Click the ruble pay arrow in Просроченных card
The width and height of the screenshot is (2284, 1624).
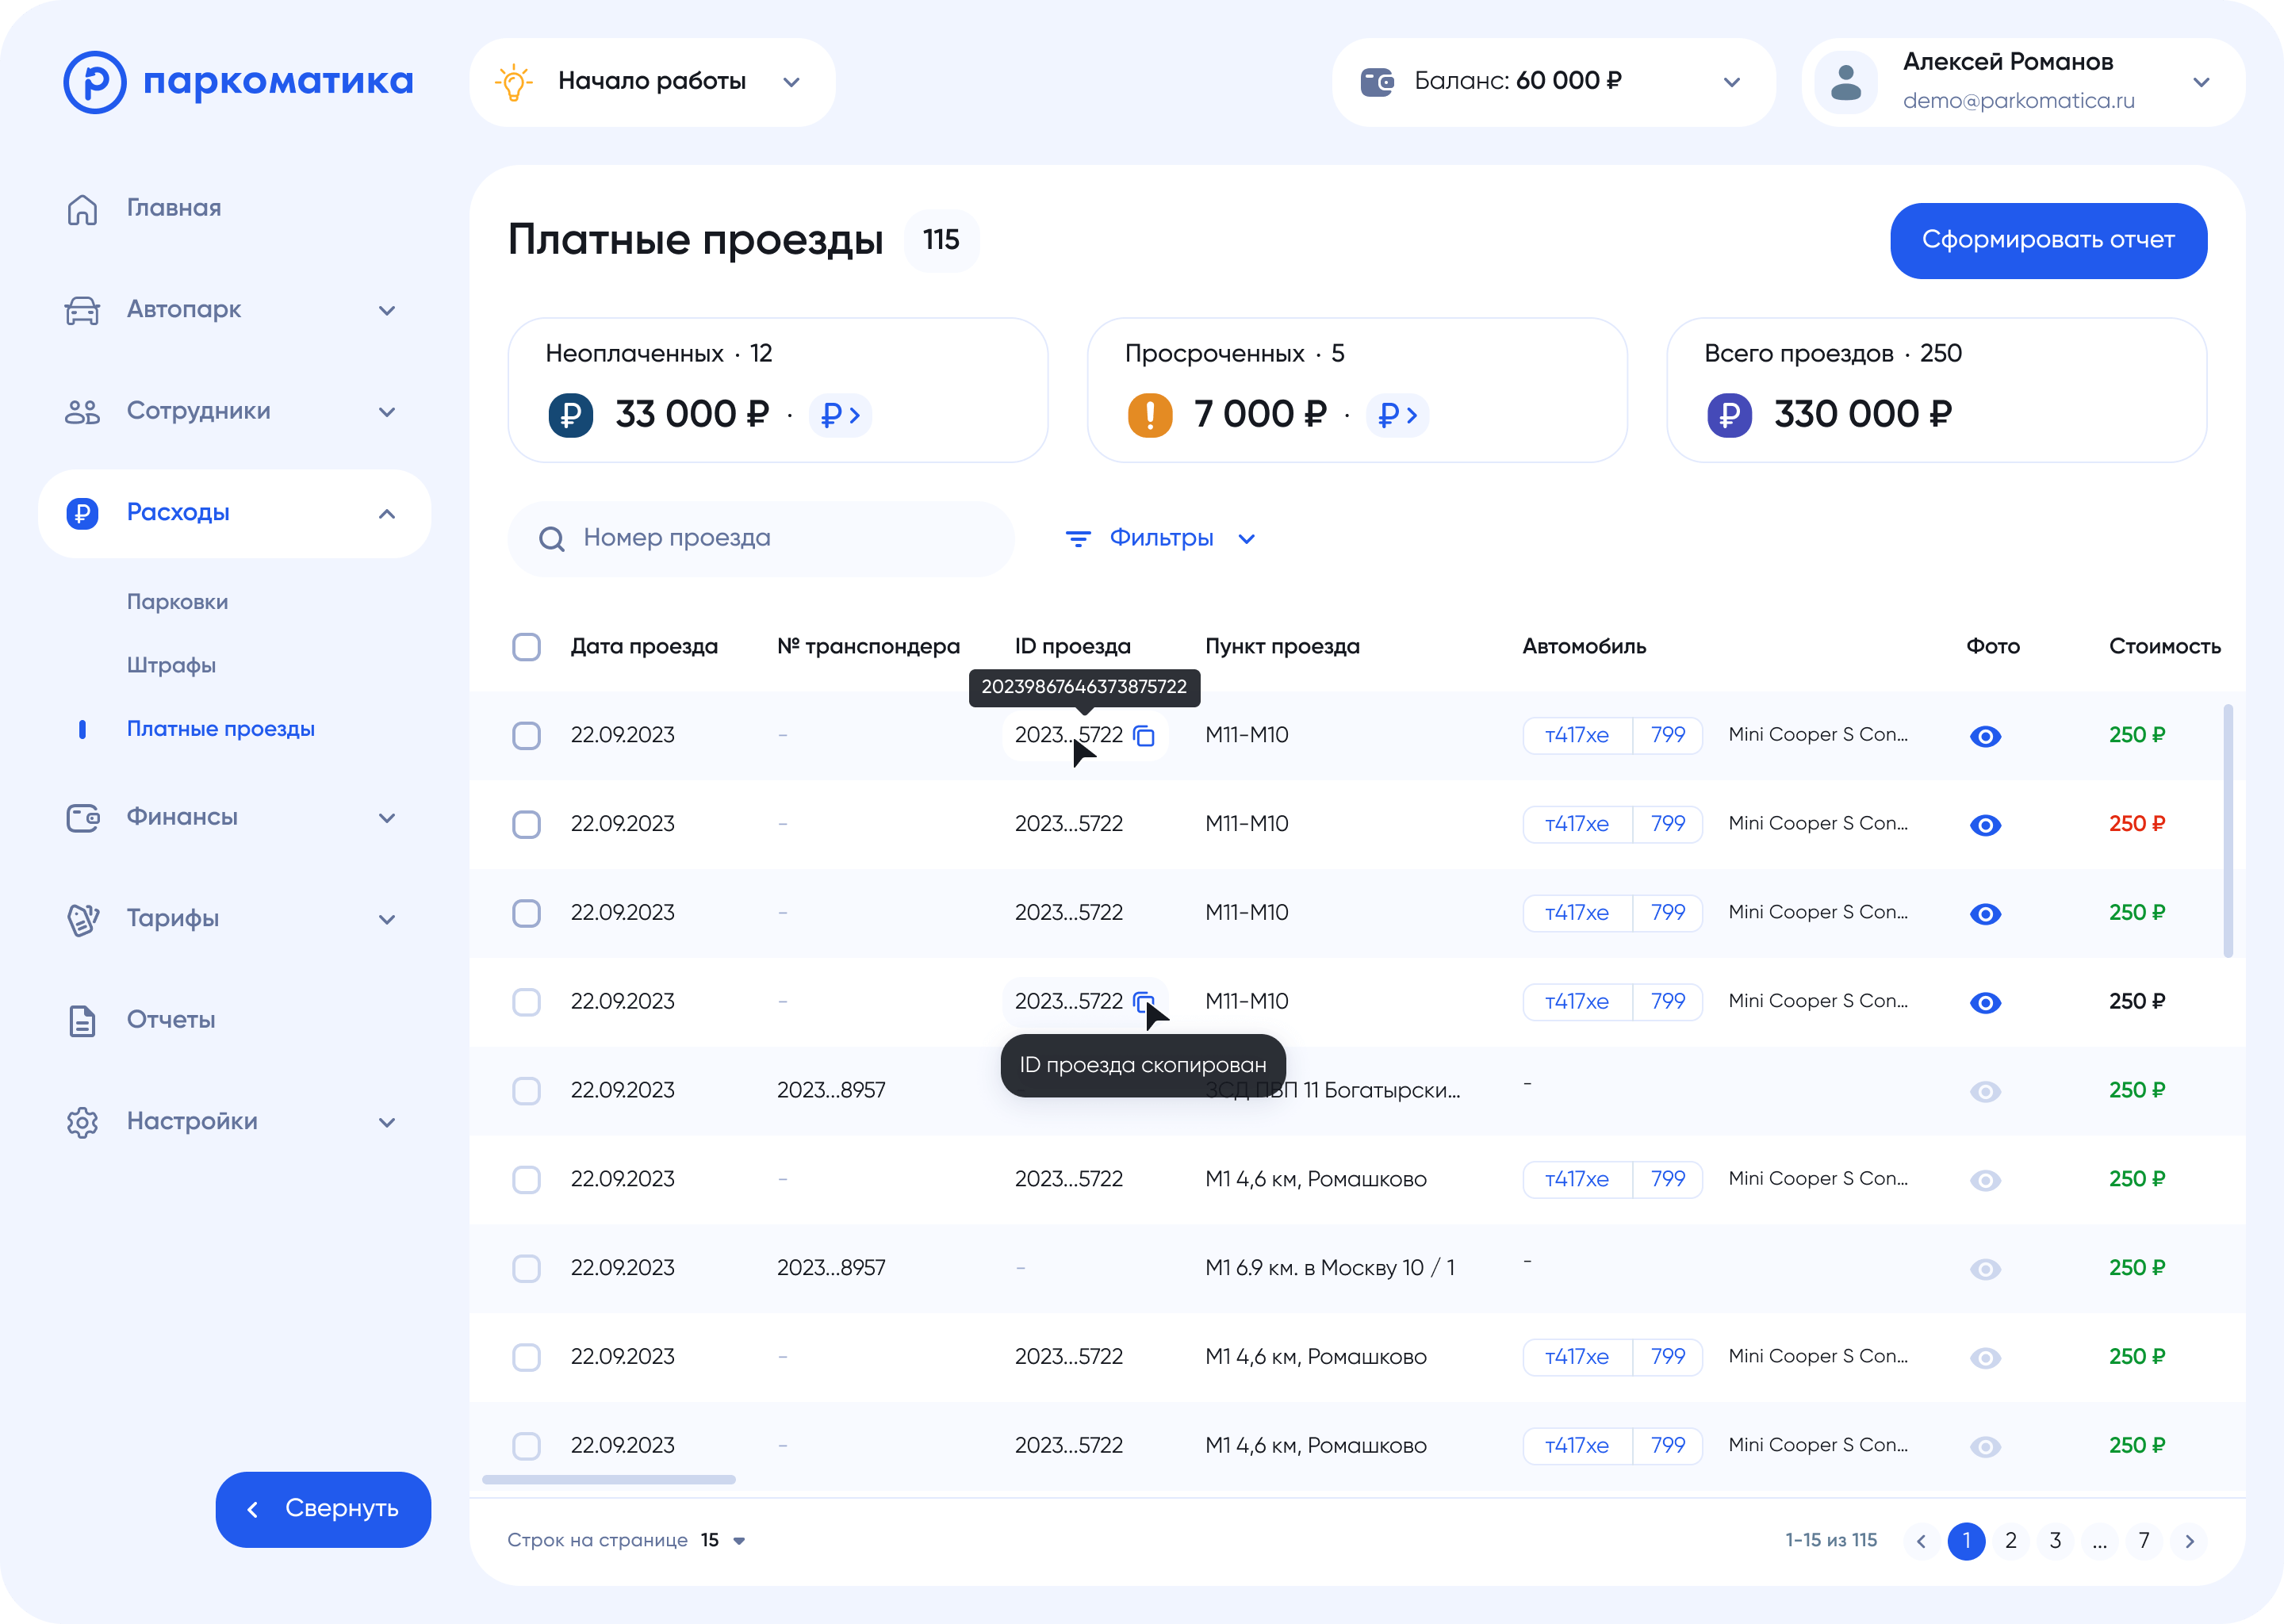1397,415
